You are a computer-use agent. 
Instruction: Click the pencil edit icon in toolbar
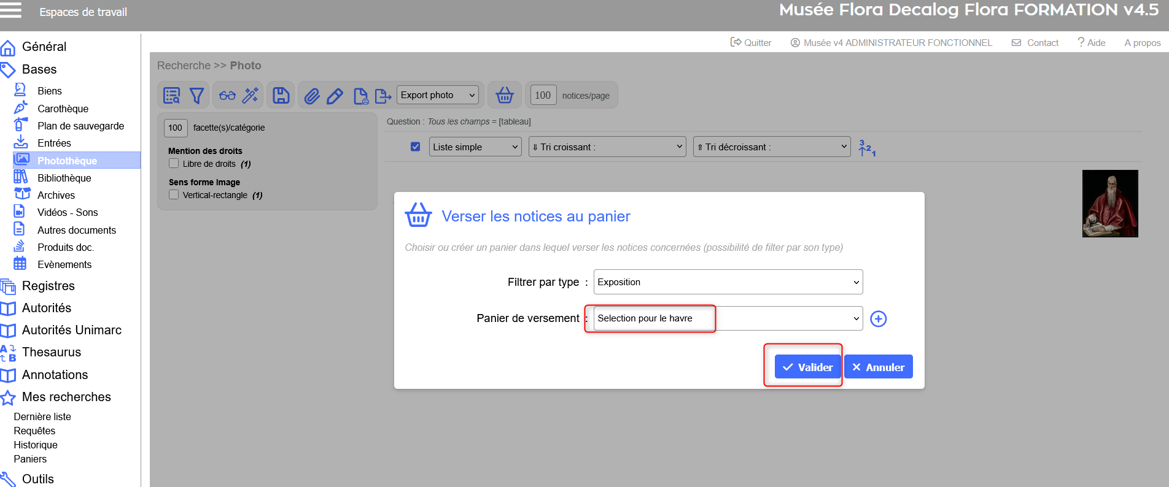[x=335, y=96]
